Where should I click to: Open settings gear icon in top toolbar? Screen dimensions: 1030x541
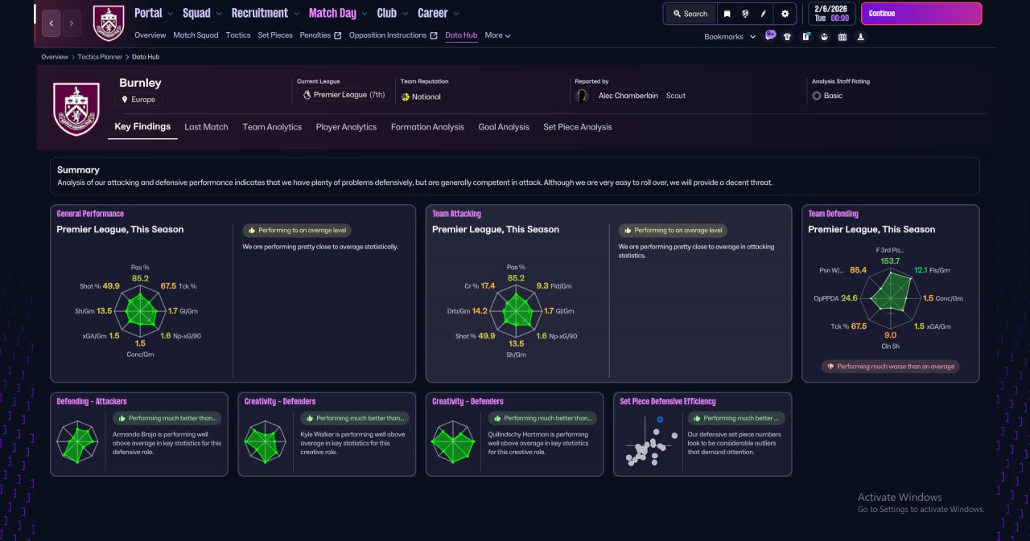coord(785,14)
